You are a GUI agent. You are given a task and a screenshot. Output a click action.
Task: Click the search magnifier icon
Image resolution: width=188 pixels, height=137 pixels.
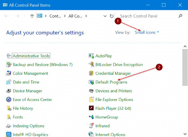point(180,16)
